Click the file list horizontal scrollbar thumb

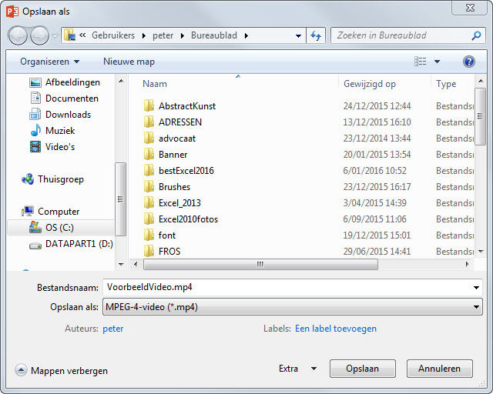coord(260,264)
